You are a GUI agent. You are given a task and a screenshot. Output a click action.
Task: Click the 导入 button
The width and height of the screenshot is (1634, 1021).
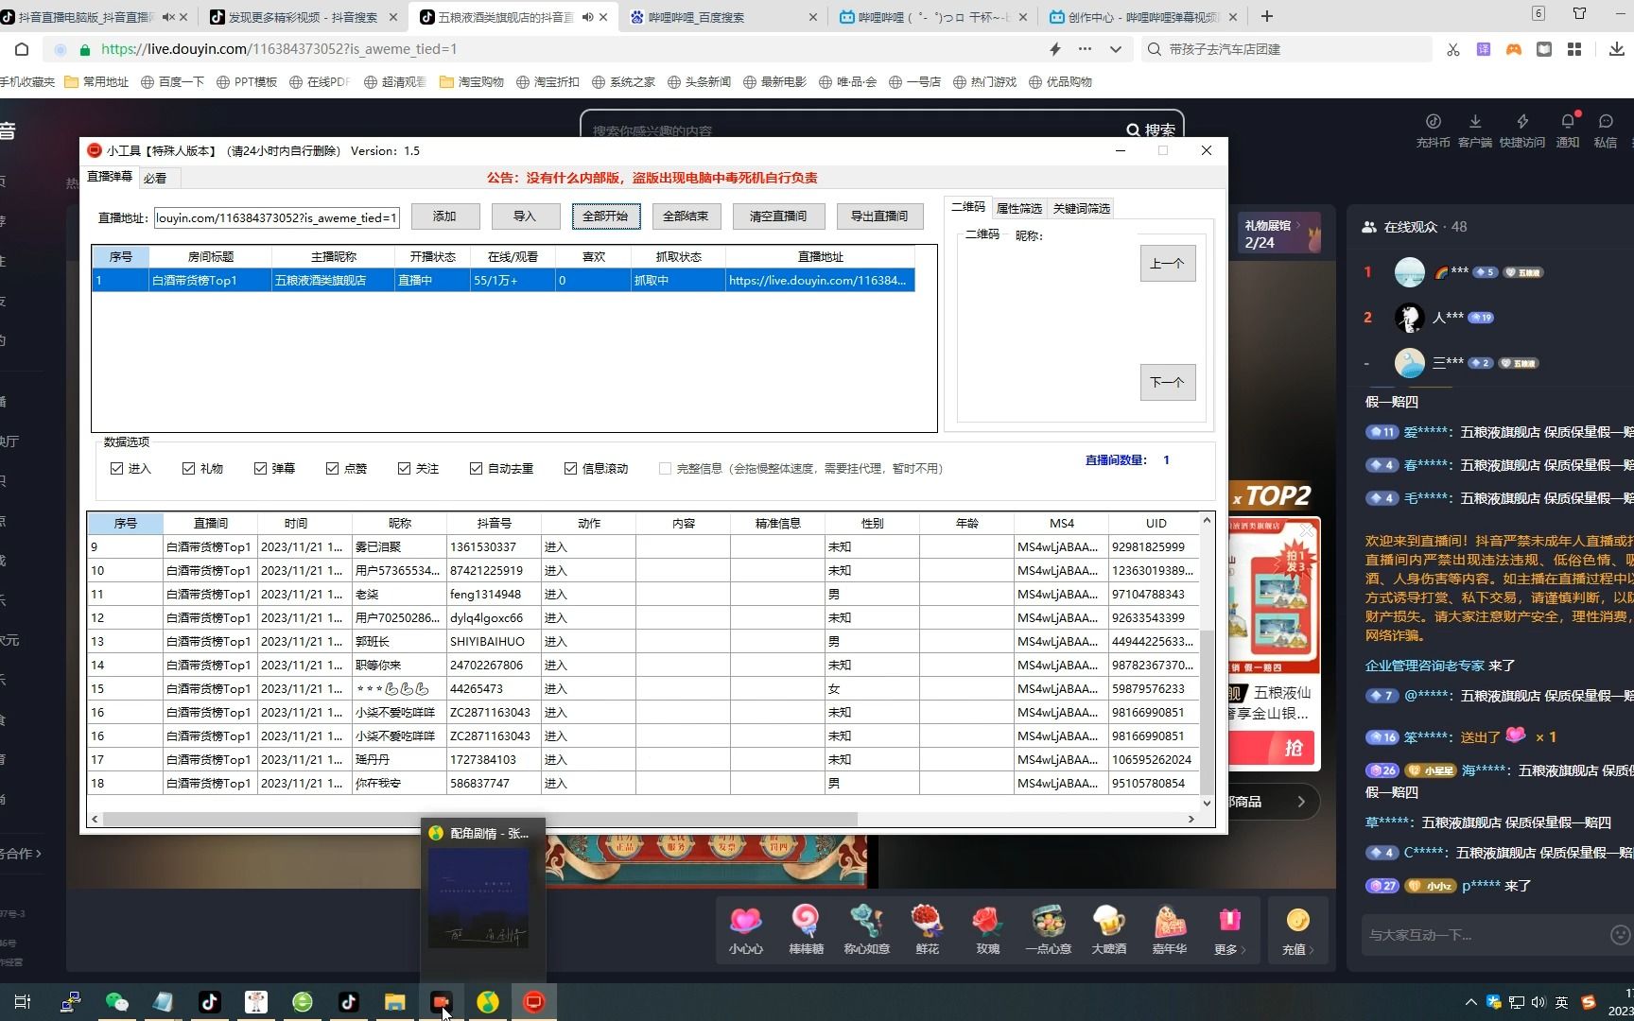pyautogui.click(x=526, y=216)
